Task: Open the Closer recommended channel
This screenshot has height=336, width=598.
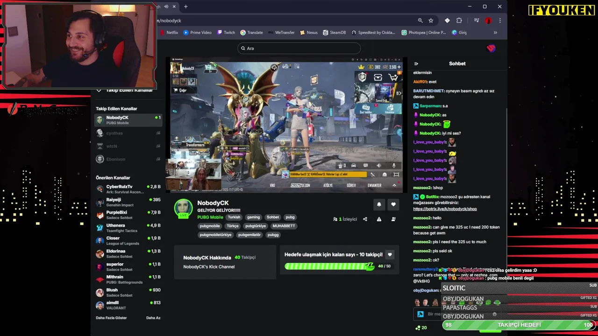Action: pyautogui.click(x=128, y=241)
